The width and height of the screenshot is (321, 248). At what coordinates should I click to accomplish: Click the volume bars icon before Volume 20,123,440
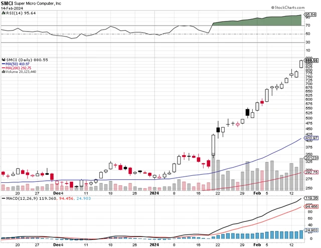click(4, 72)
